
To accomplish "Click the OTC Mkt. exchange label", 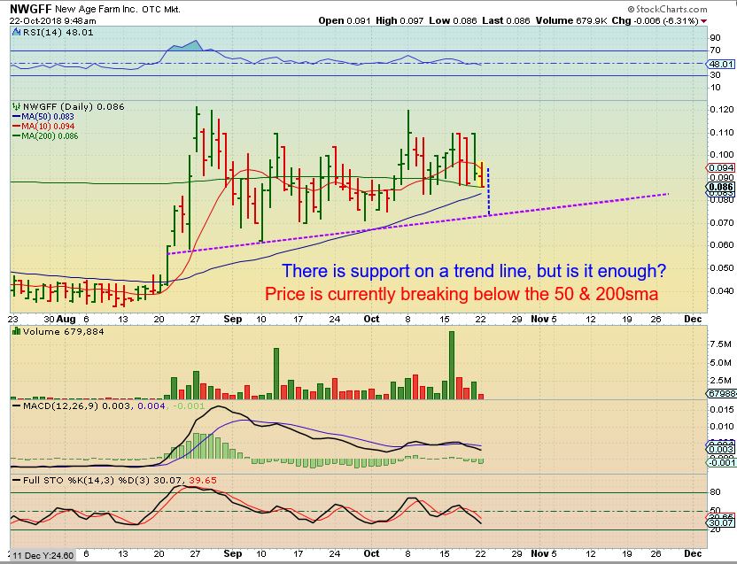I will tap(160, 10).
